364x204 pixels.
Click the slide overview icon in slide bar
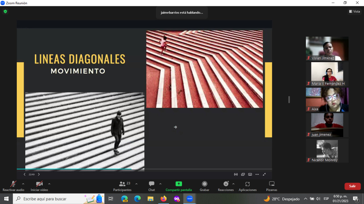243,174
